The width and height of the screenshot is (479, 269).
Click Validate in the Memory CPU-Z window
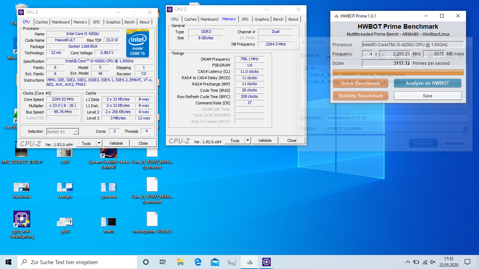click(x=265, y=140)
